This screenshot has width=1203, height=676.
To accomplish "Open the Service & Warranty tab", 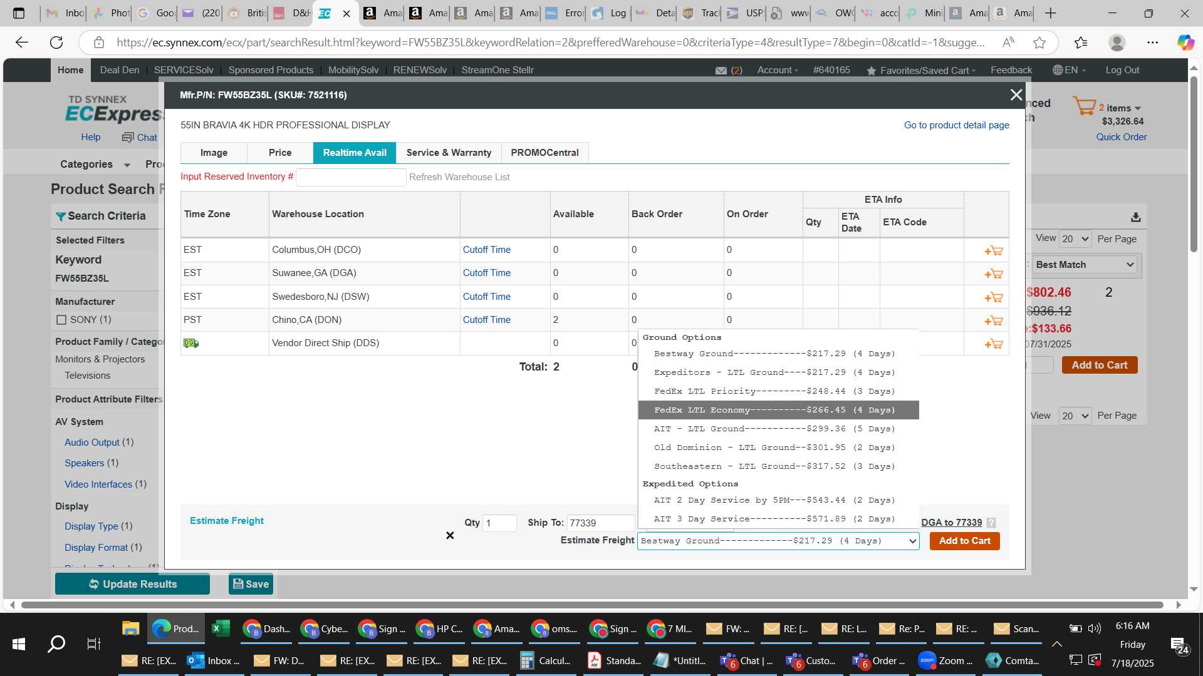I will coord(449,153).
